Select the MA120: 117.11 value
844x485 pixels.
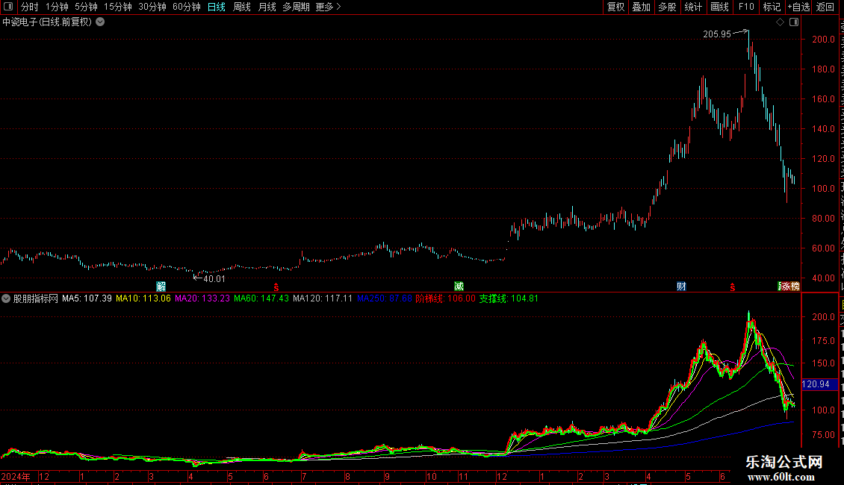pyautogui.click(x=323, y=298)
